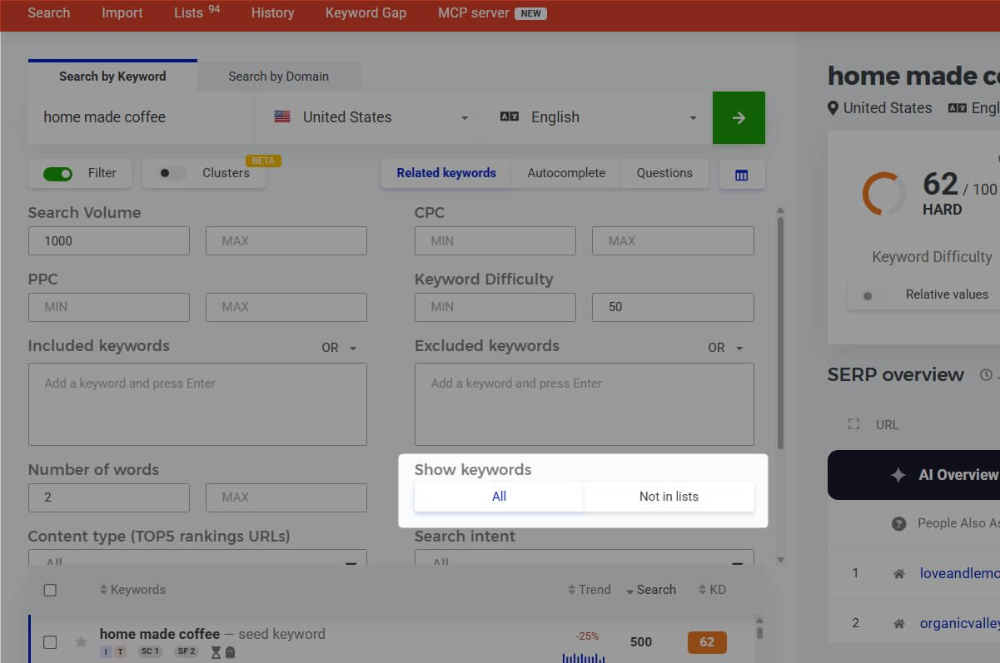Click the keyword difficulty gauge ring
The height and width of the screenshot is (663, 1000).
(x=883, y=194)
